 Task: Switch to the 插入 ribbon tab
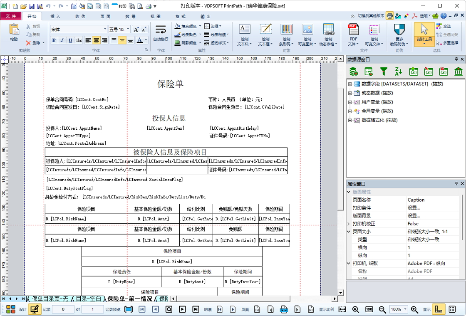click(x=55, y=16)
